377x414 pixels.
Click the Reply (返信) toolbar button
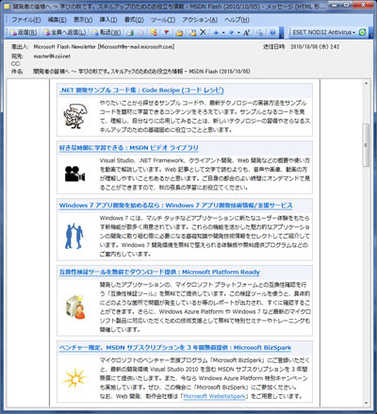24,32
